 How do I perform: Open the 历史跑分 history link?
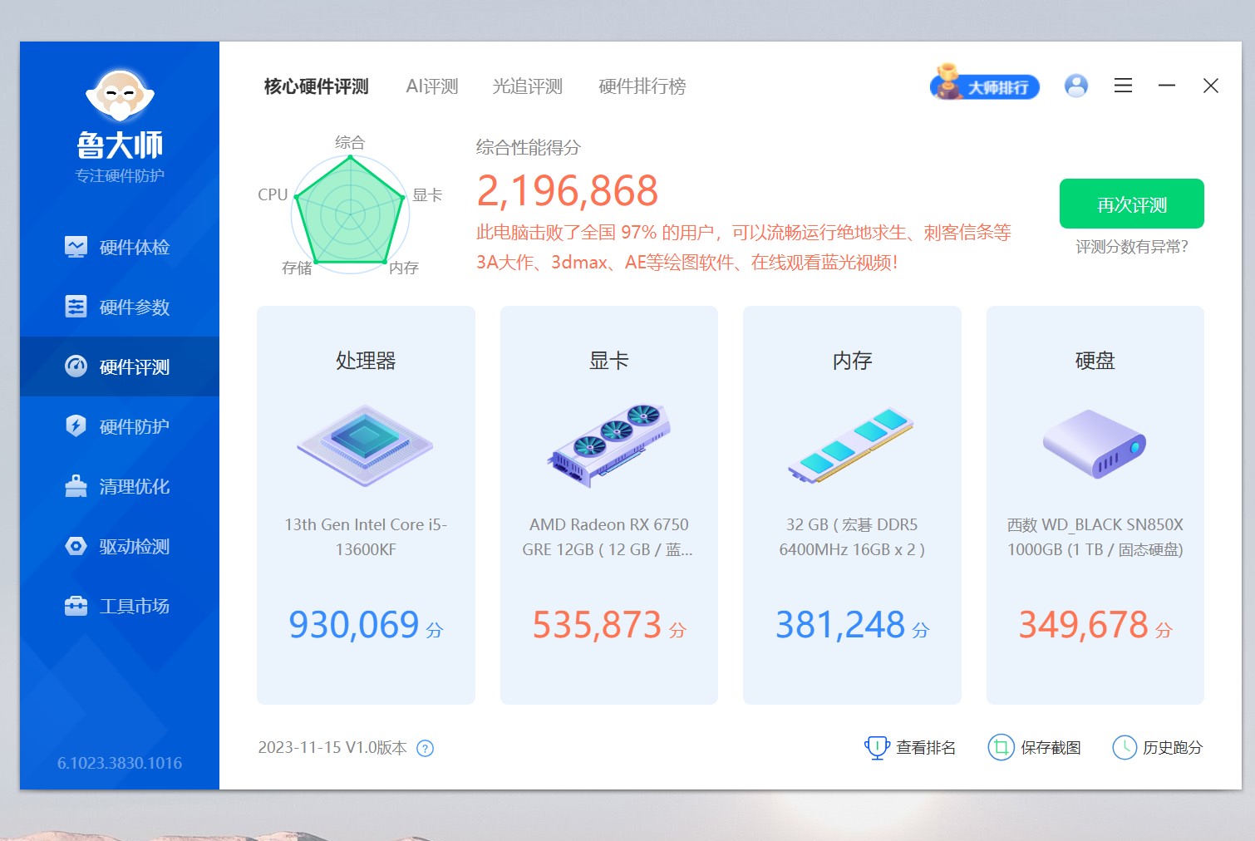pyautogui.click(x=1158, y=747)
